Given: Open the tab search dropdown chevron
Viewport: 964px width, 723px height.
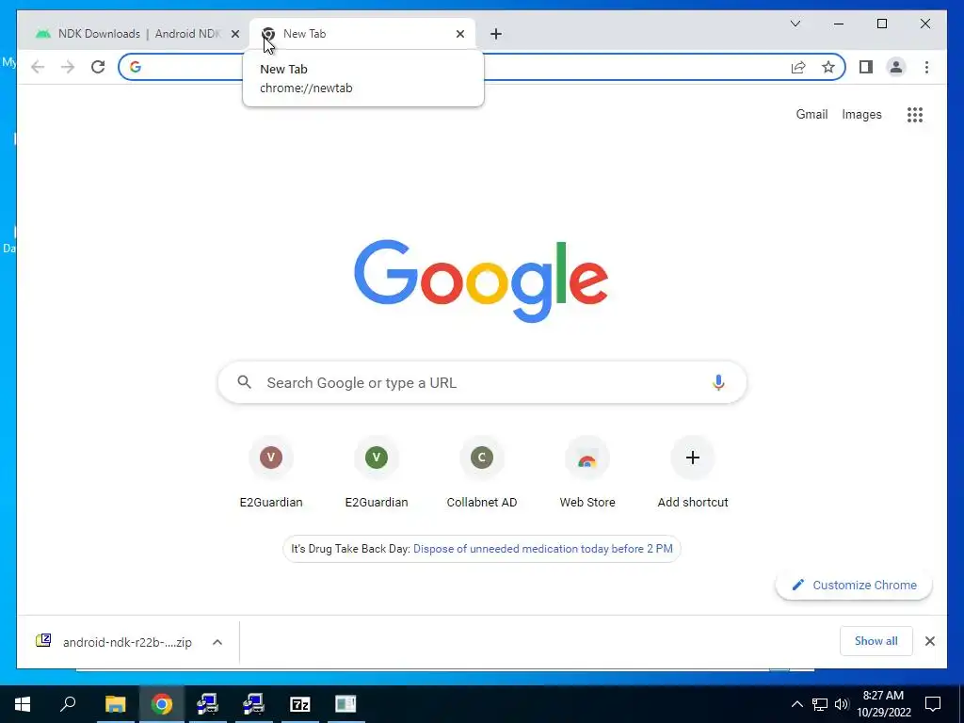Looking at the screenshot, I should pos(795,24).
